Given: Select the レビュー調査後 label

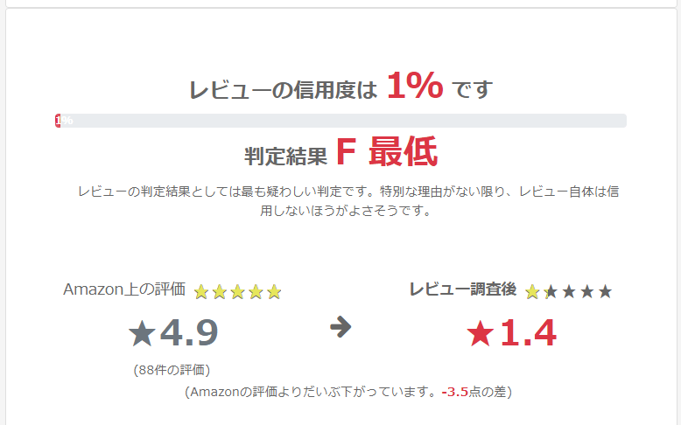Looking at the screenshot, I should (462, 289).
